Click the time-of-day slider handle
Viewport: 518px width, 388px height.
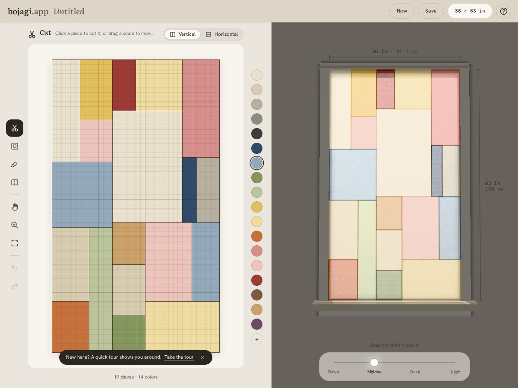pos(374,363)
